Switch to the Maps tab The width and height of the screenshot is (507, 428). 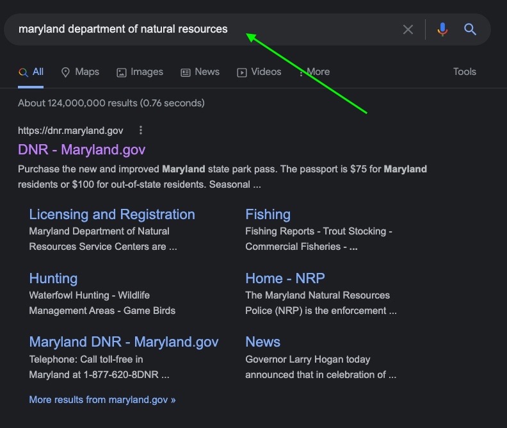point(80,72)
